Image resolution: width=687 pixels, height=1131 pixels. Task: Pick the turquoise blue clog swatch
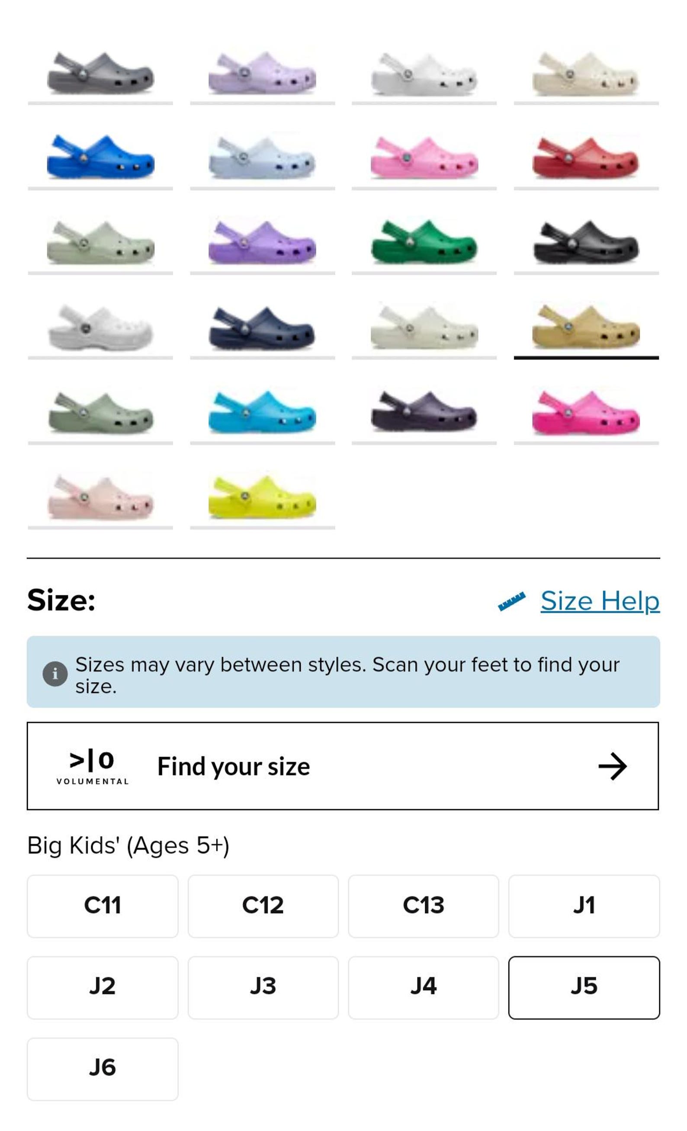click(262, 412)
